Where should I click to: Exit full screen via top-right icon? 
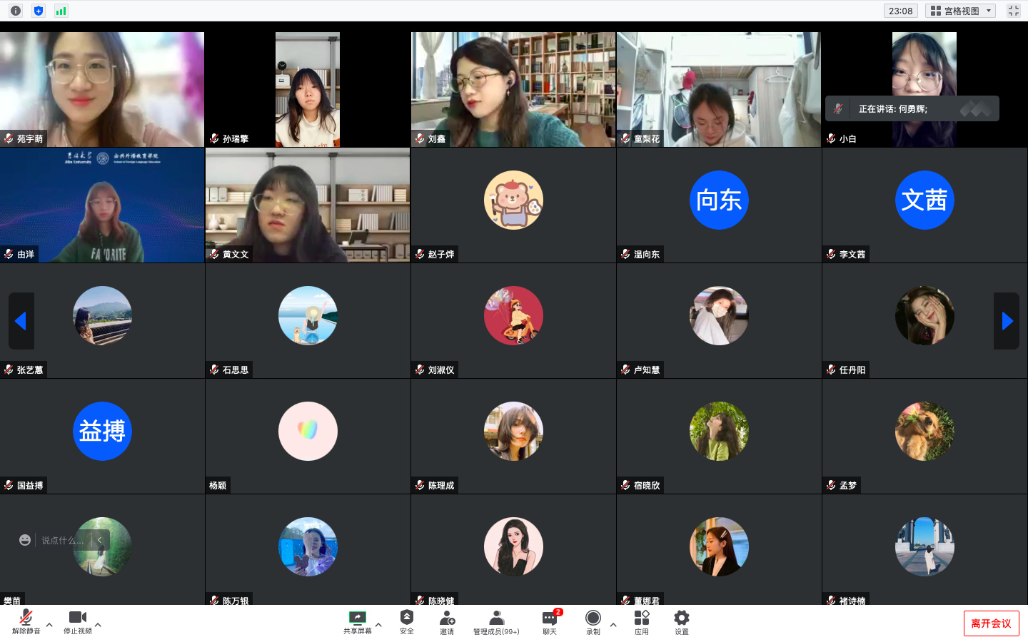click(1014, 11)
